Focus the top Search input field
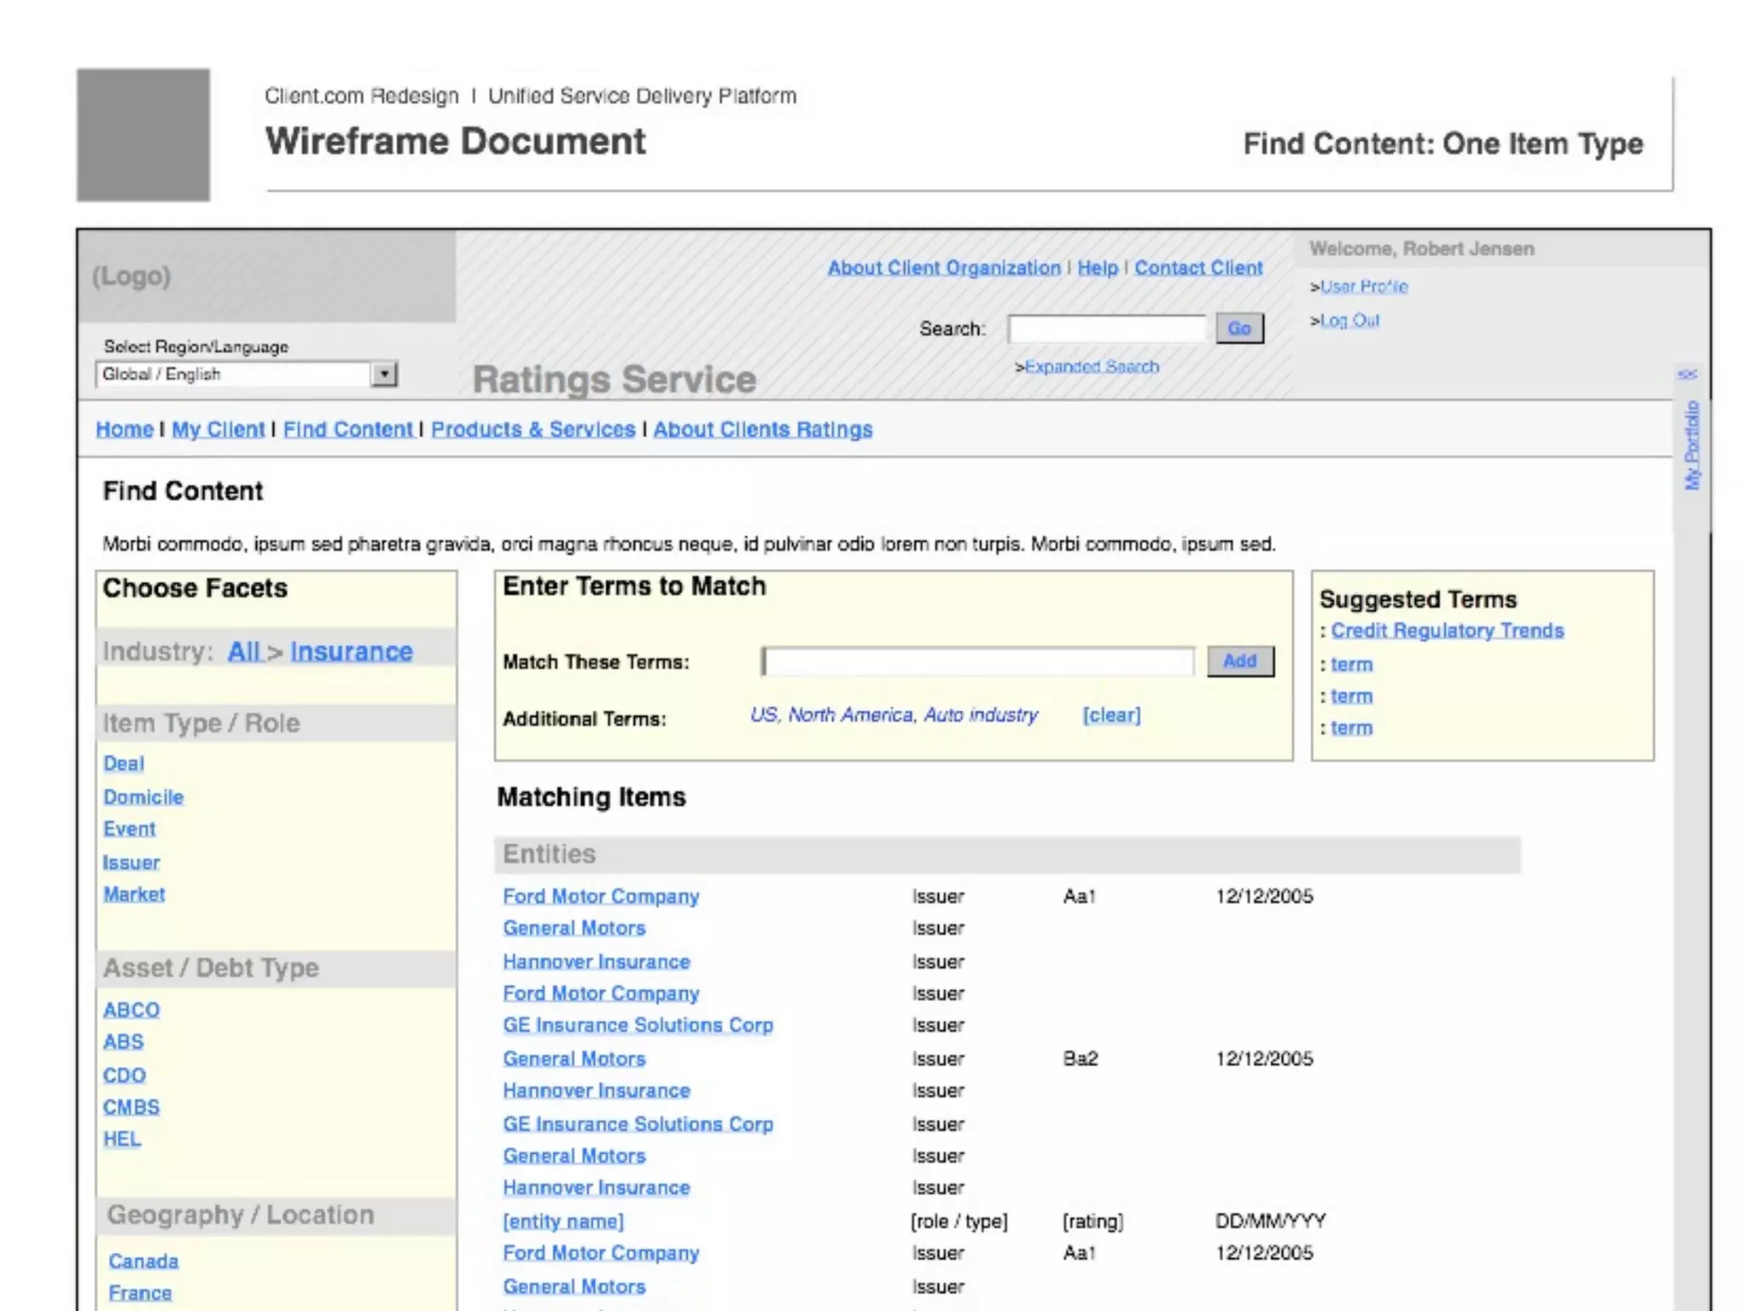Viewport: 1748px width, 1311px height. (1106, 329)
